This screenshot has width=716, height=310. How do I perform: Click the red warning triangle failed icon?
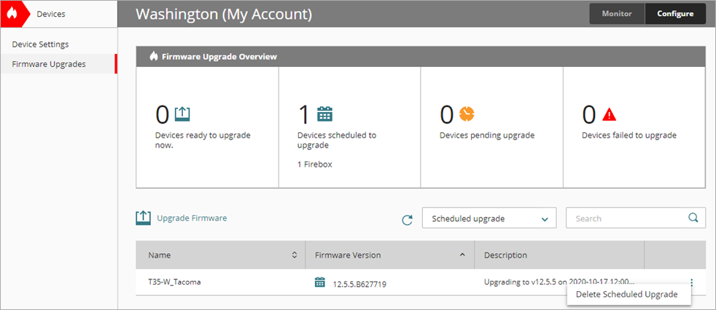pyautogui.click(x=609, y=114)
